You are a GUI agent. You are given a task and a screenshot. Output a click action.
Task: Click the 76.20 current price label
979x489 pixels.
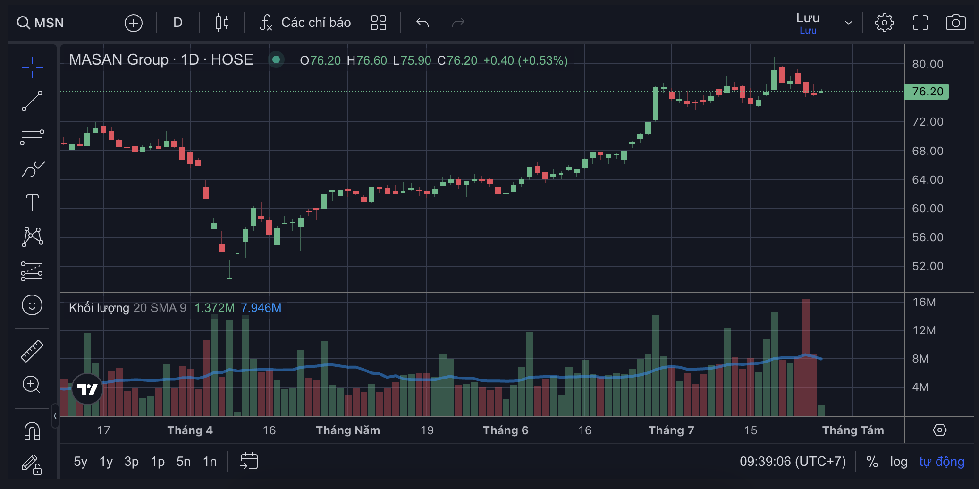point(927,92)
